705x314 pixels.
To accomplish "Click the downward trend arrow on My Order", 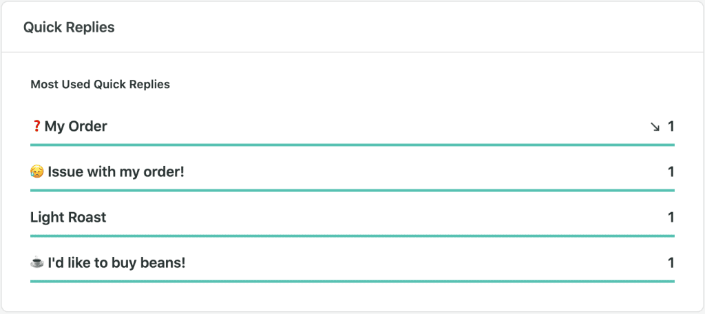I will point(655,127).
